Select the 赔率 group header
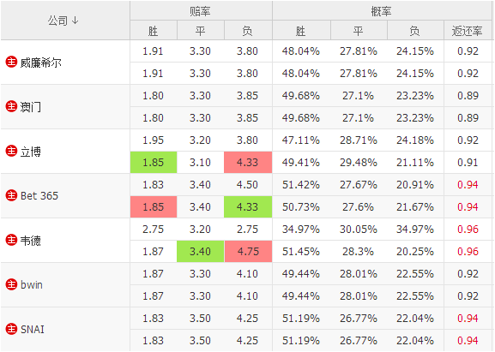The width and height of the screenshot is (495, 352). pos(201,11)
